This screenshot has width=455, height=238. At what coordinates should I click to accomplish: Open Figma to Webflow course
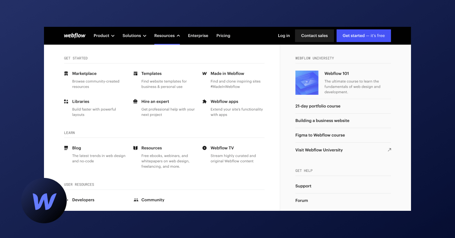pyautogui.click(x=320, y=135)
